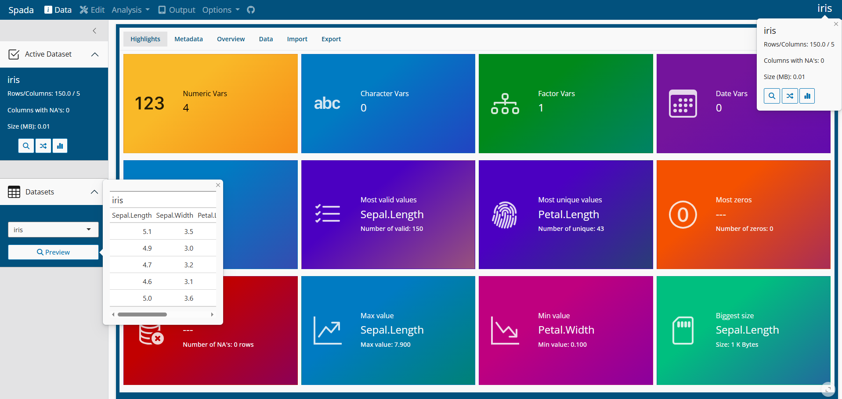Collapse the Datasets panel
Image resolution: width=842 pixels, height=399 pixels.
tap(94, 192)
